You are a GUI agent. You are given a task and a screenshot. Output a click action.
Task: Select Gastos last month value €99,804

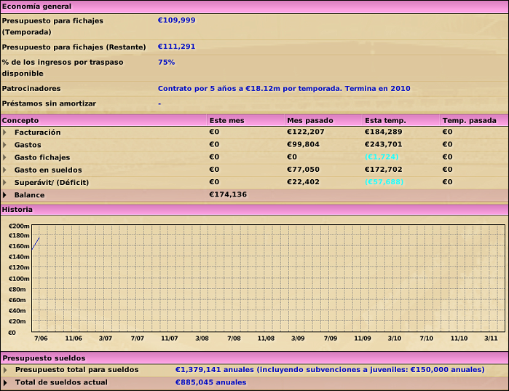click(x=303, y=144)
